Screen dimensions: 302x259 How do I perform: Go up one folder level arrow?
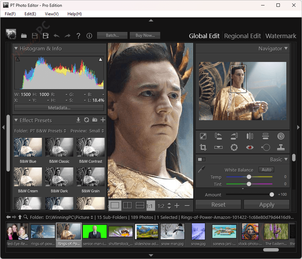pyautogui.click(x=20, y=217)
